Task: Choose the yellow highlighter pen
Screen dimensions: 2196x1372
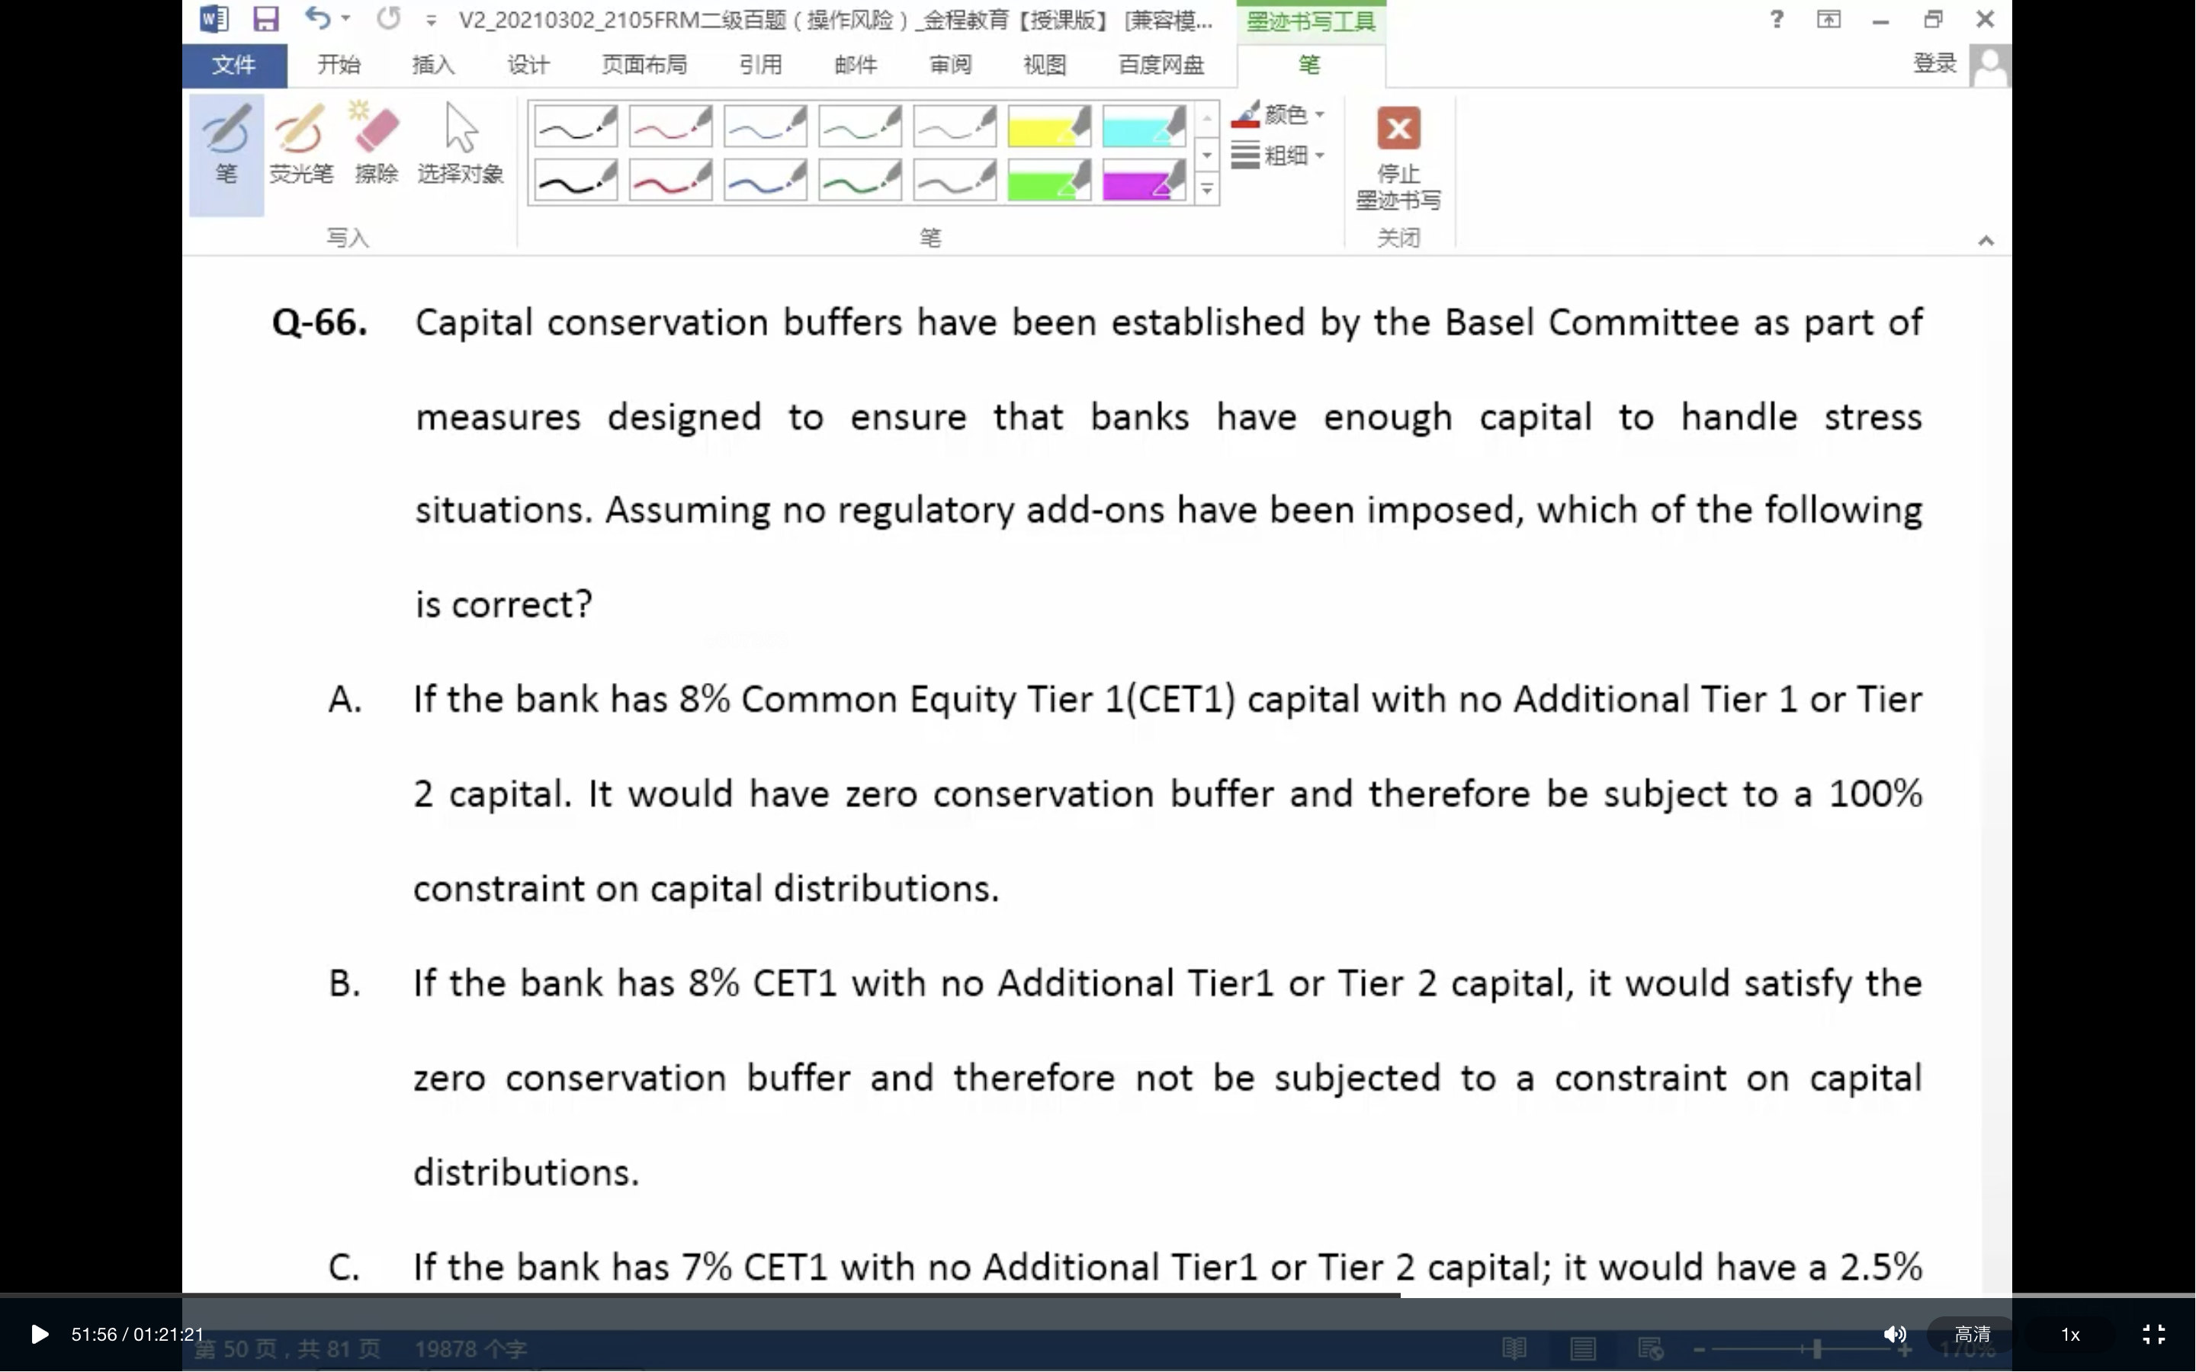Action: tap(1049, 126)
